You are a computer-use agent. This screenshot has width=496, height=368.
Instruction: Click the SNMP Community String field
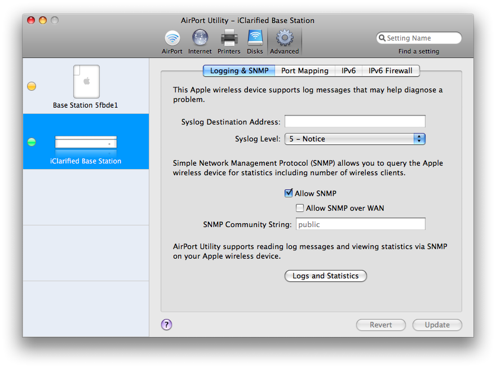click(361, 224)
